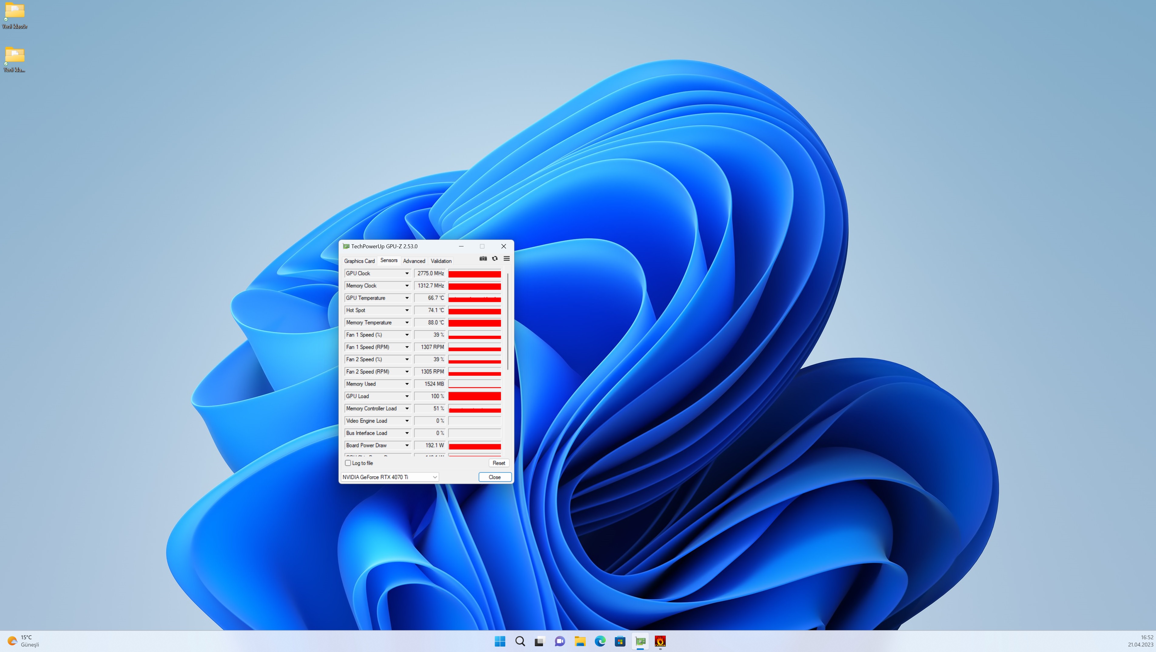Screen dimensions: 1156x652
Task: Click the Reset button
Action: point(499,463)
